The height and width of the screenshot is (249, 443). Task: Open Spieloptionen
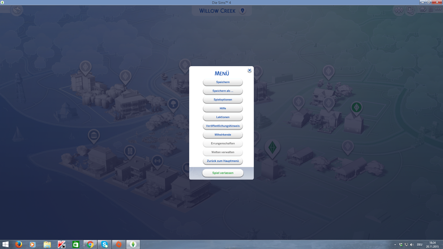pos(223,100)
